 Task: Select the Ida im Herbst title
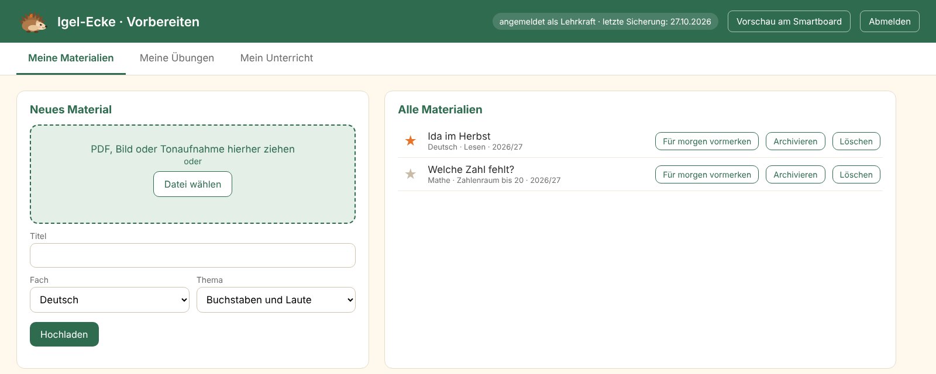(459, 136)
